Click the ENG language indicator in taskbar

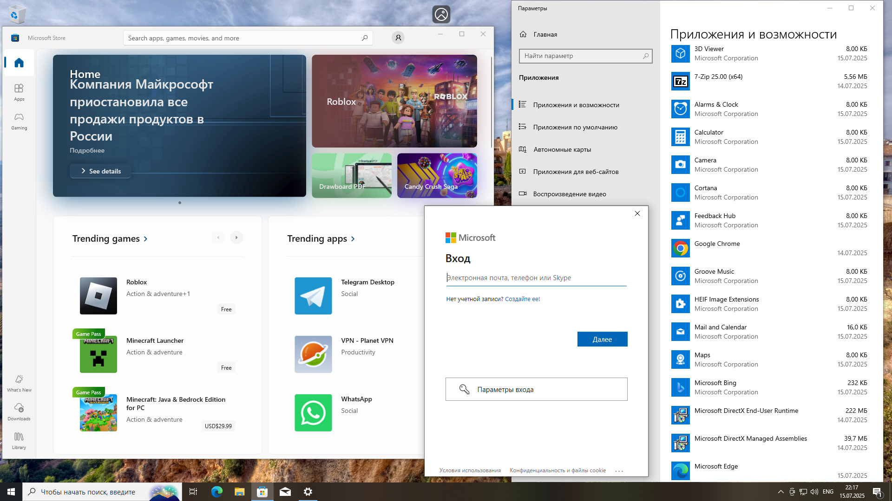pyautogui.click(x=828, y=492)
